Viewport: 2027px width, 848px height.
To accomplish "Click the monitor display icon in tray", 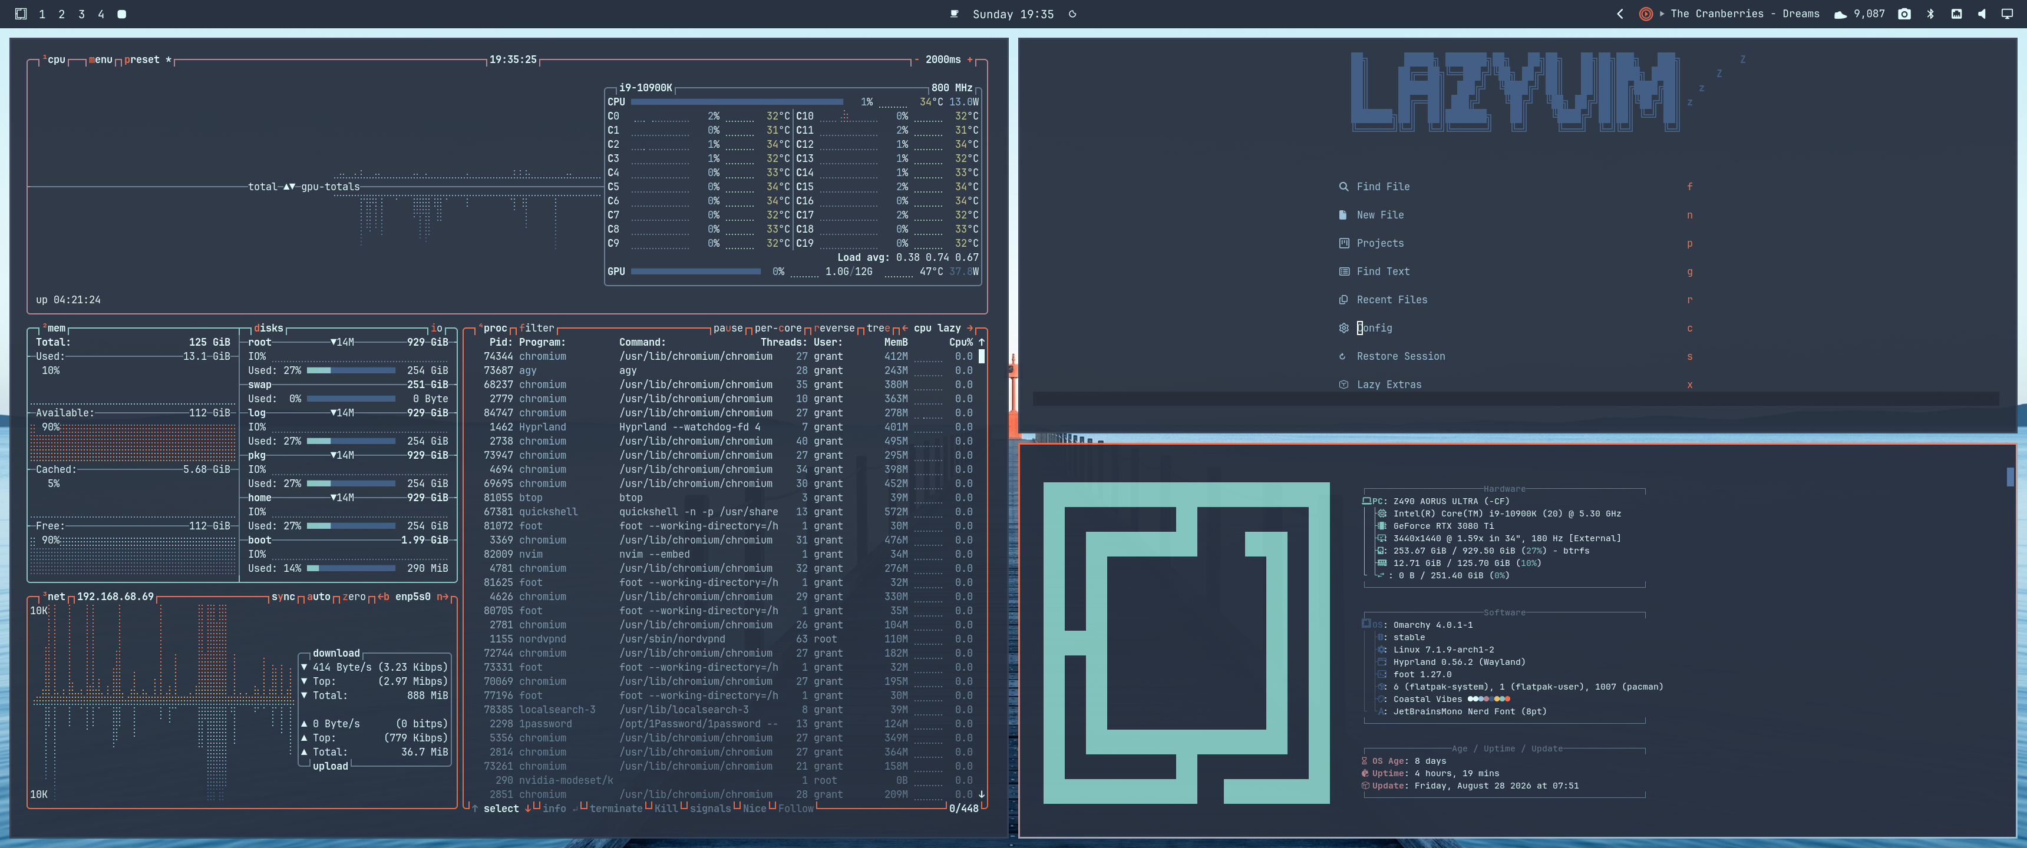I will 2006,14.
